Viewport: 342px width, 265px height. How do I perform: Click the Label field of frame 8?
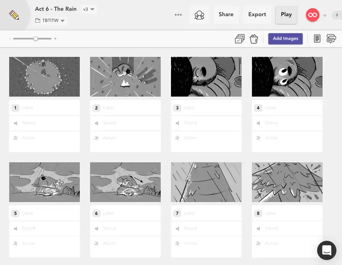[x=287, y=213]
